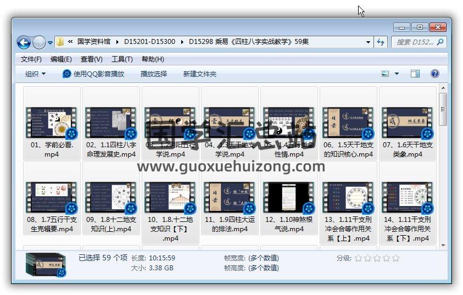Maximize the explorer window
463x295 pixels.
(420, 27)
